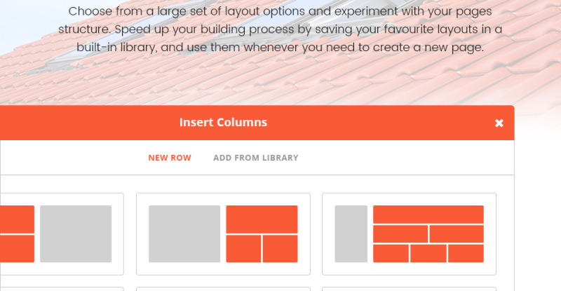Click the narrow gray column in right layout
The image size is (561, 291).
point(351,234)
